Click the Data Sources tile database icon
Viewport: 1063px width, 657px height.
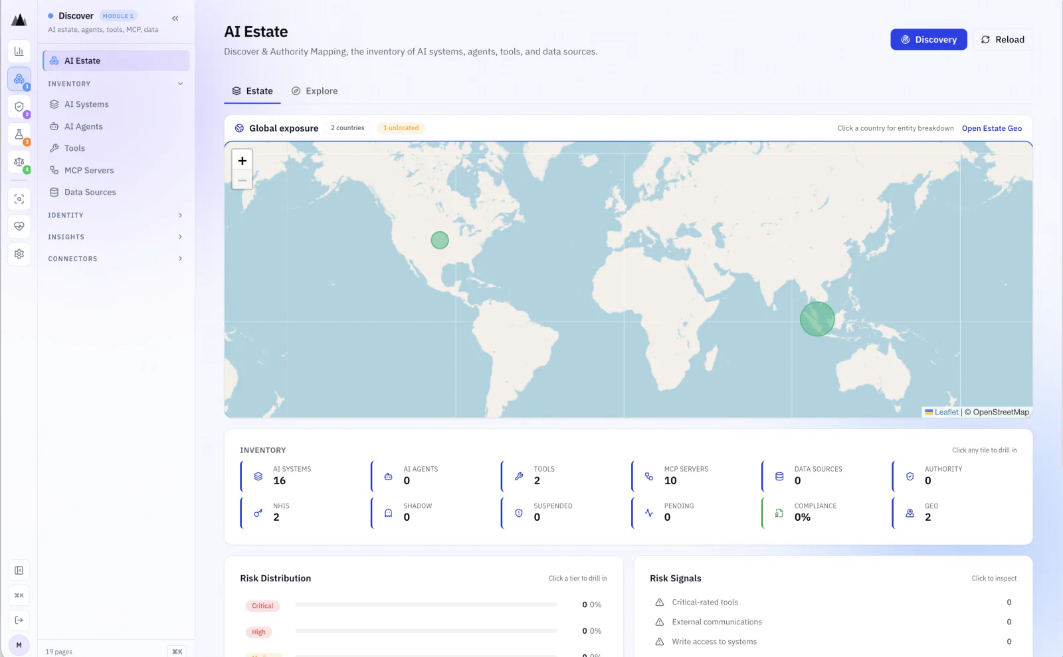[779, 476]
